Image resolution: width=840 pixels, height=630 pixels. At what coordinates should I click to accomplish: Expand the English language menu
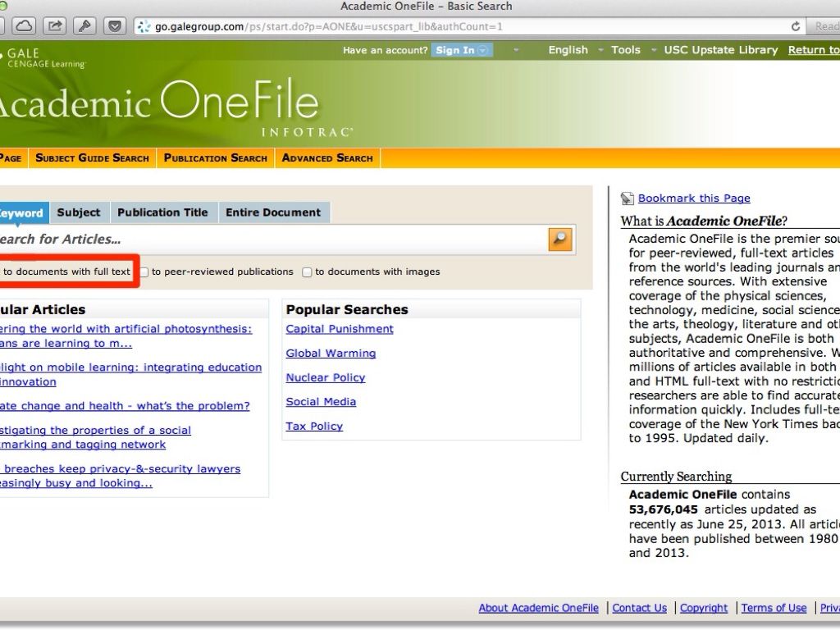[x=568, y=50]
